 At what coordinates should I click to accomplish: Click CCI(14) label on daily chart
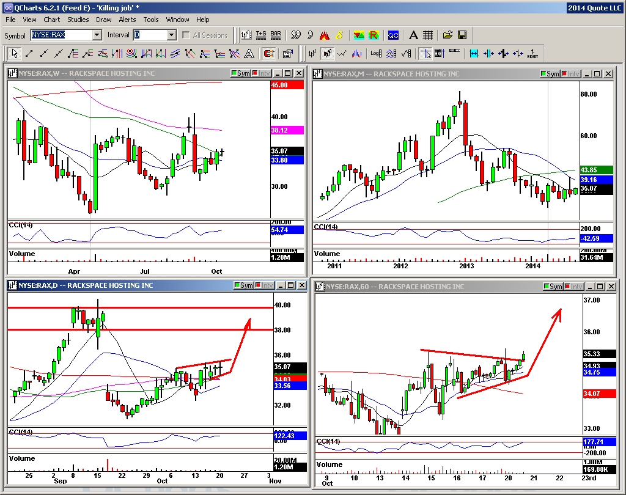pos(20,432)
